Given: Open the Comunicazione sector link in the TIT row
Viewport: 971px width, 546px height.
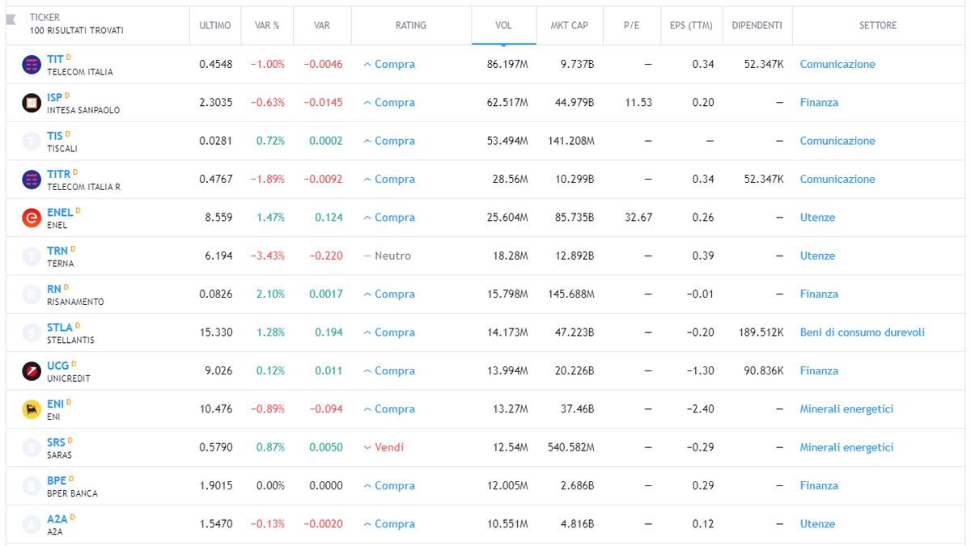Looking at the screenshot, I should (837, 65).
